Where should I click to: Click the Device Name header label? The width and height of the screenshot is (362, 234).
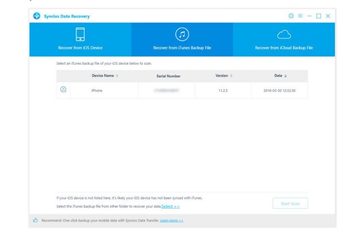tap(103, 76)
